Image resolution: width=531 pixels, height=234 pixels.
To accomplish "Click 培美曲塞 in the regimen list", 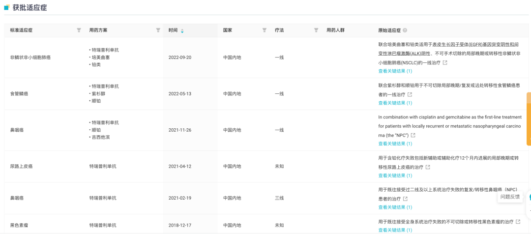I will [x=101, y=58].
